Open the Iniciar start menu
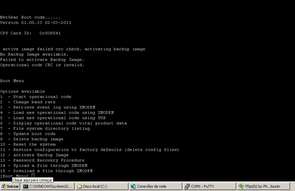 (10, 186)
